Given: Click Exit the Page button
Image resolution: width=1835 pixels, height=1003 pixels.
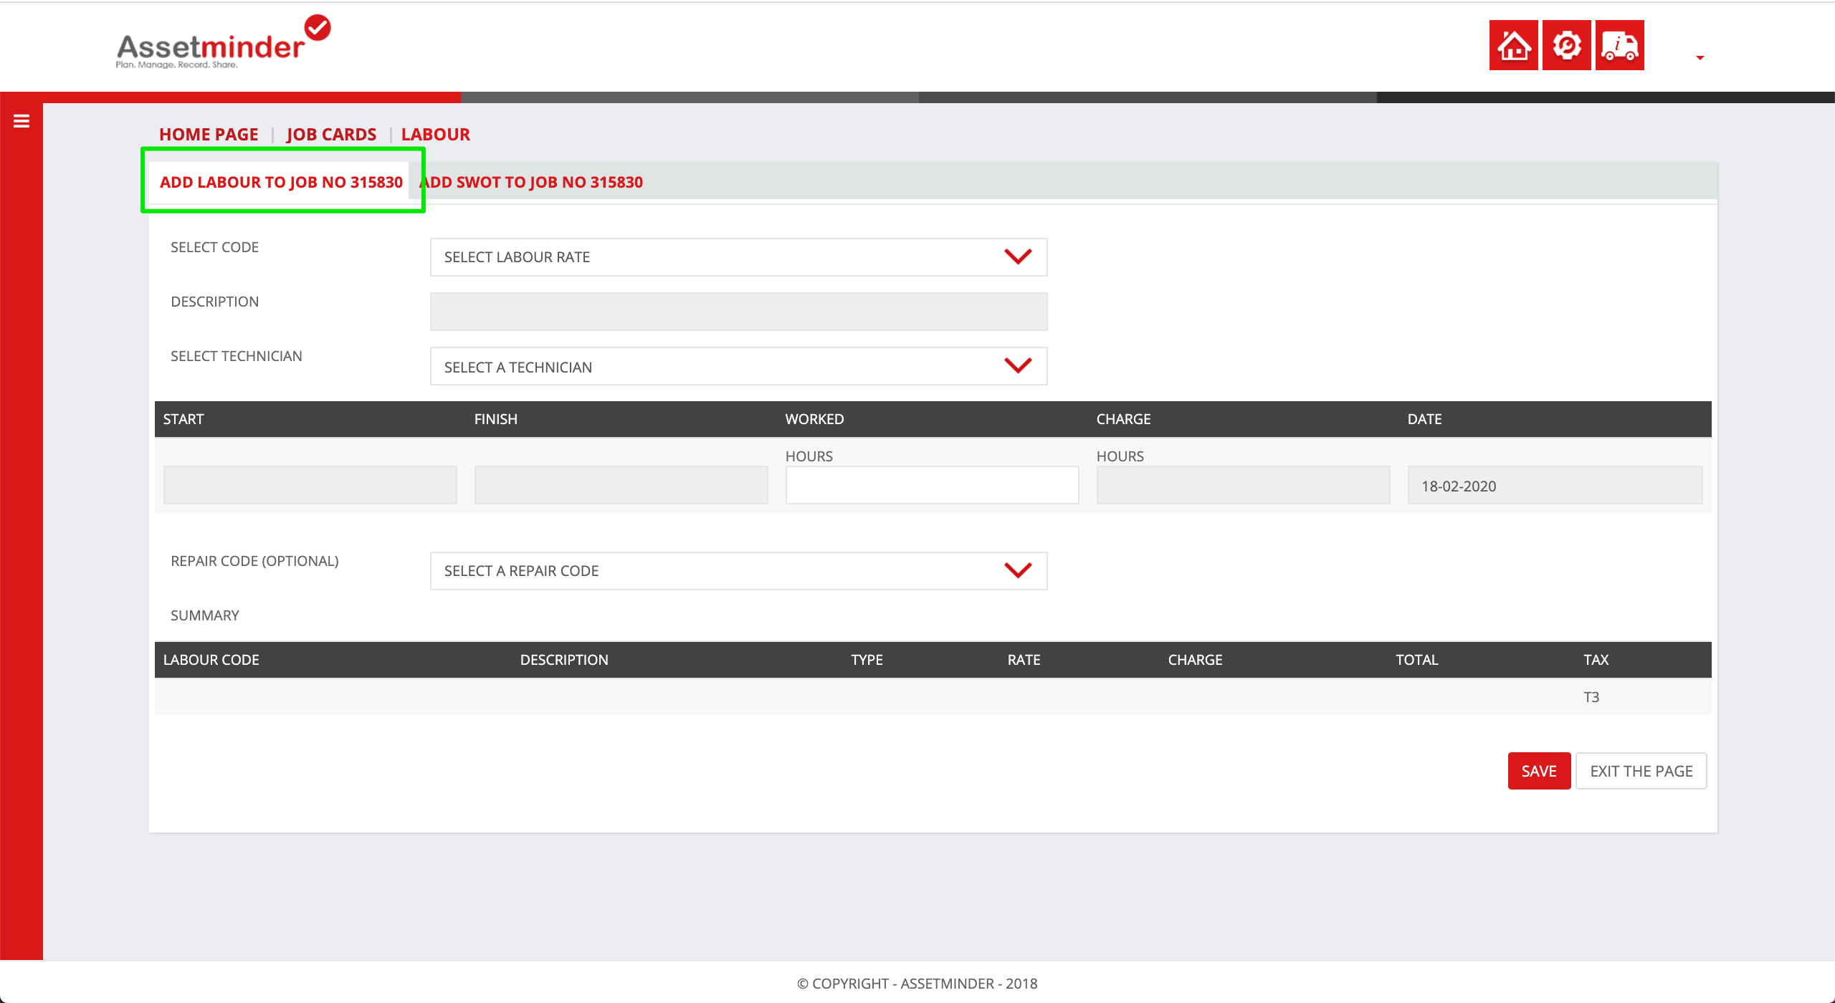Looking at the screenshot, I should click(1641, 771).
